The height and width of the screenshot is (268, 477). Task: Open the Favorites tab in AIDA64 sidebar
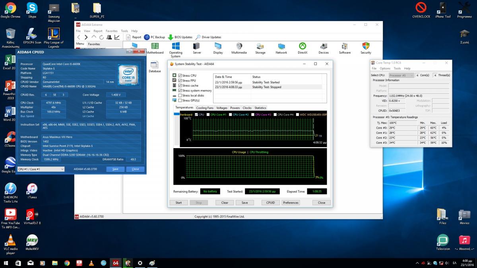click(94, 44)
